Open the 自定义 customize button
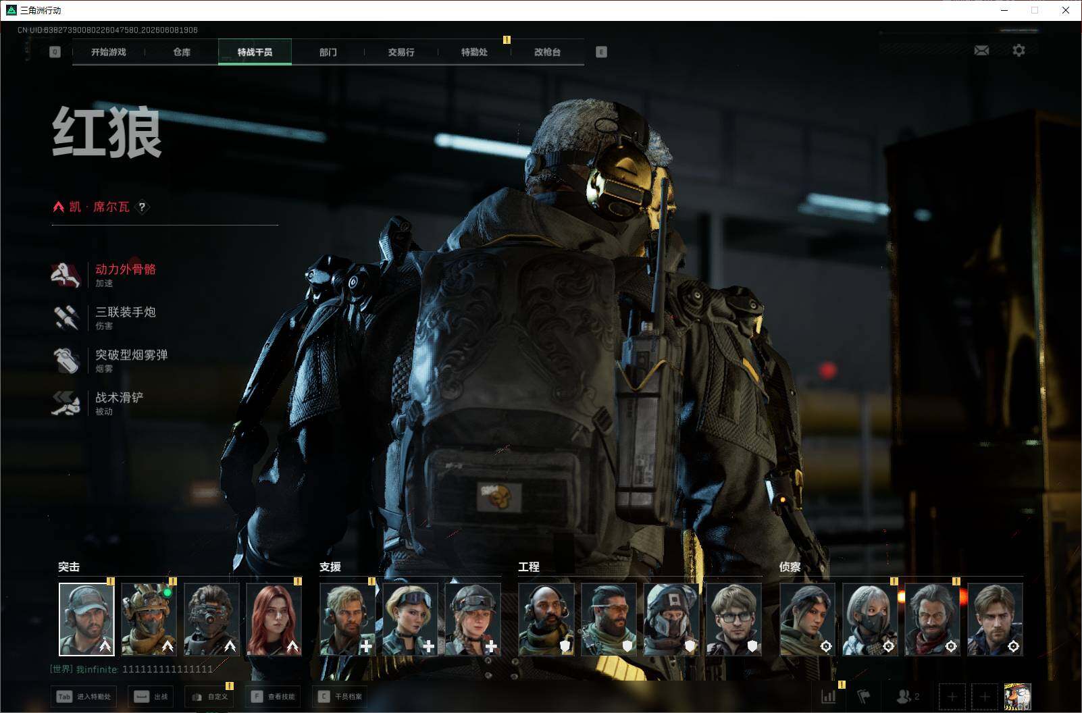 (x=209, y=696)
